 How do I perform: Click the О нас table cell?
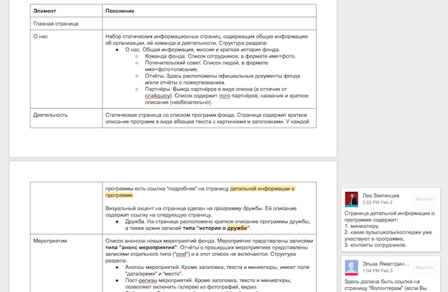click(42, 35)
